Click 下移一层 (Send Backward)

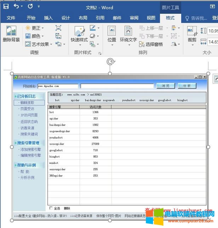[x=151, y=36]
